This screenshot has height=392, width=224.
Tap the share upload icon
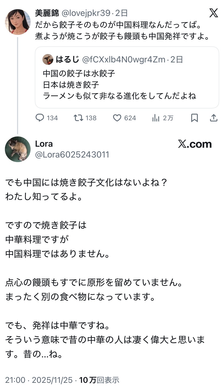tap(214, 118)
